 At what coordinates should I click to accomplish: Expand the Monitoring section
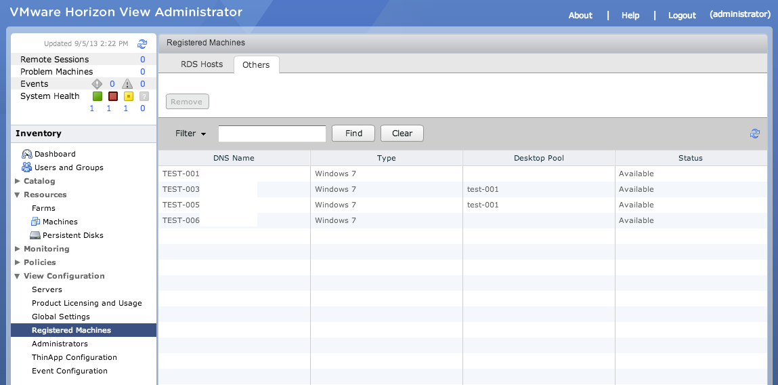click(x=18, y=248)
